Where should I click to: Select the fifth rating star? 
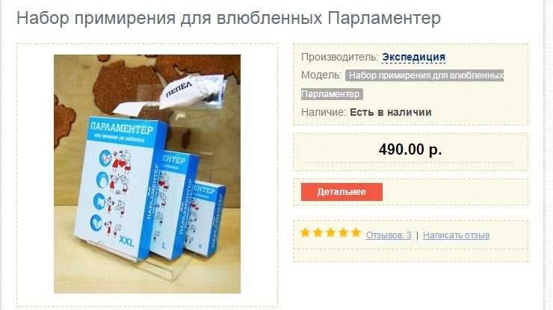(x=356, y=232)
